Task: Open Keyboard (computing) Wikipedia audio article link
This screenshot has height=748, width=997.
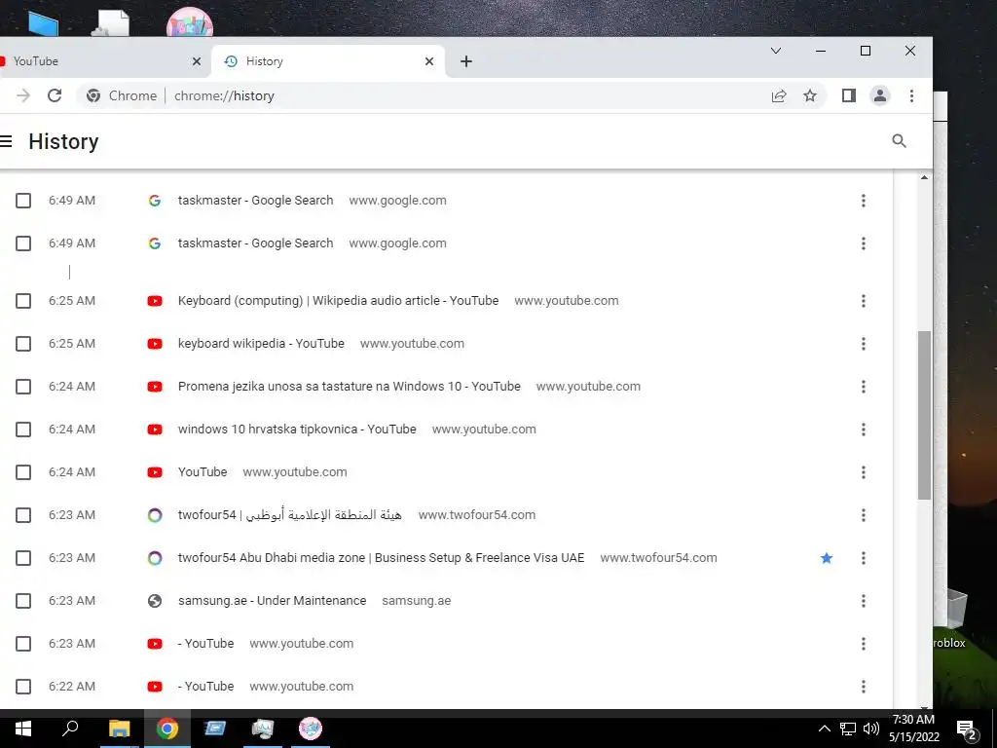Action: [338, 300]
